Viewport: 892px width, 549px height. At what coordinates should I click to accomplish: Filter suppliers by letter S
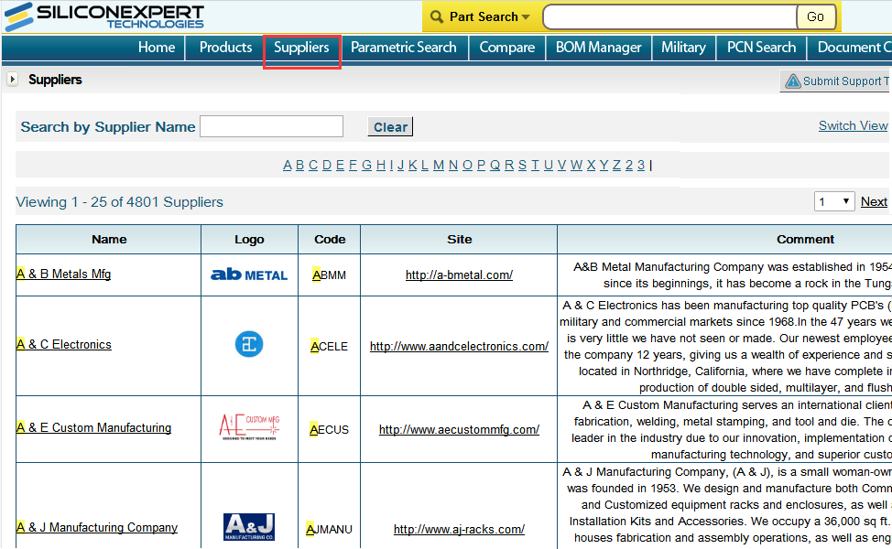point(522,165)
